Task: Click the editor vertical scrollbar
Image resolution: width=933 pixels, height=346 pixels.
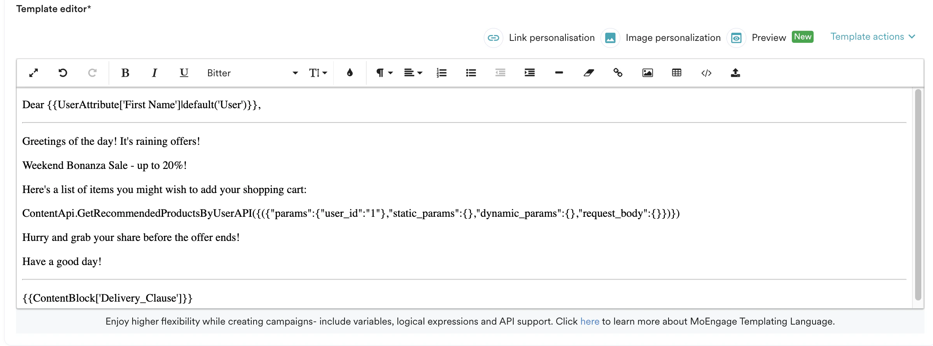Action: [x=918, y=195]
